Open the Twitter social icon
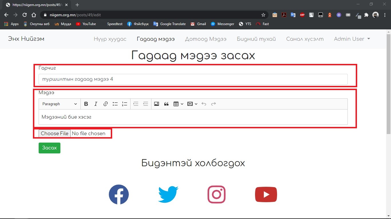 168,194
